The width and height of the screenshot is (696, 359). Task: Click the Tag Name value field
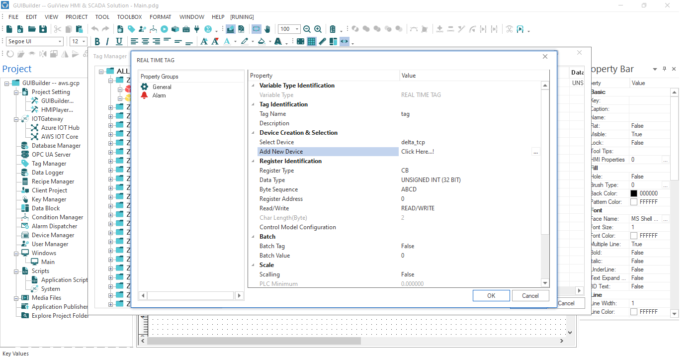(470, 114)
